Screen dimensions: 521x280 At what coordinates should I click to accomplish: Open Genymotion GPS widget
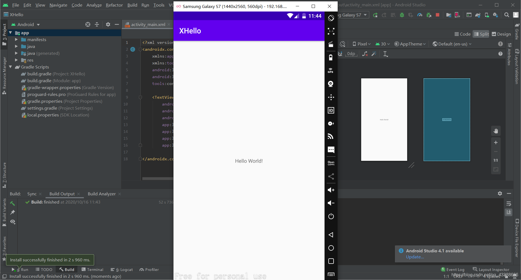(x=331, y=71)
